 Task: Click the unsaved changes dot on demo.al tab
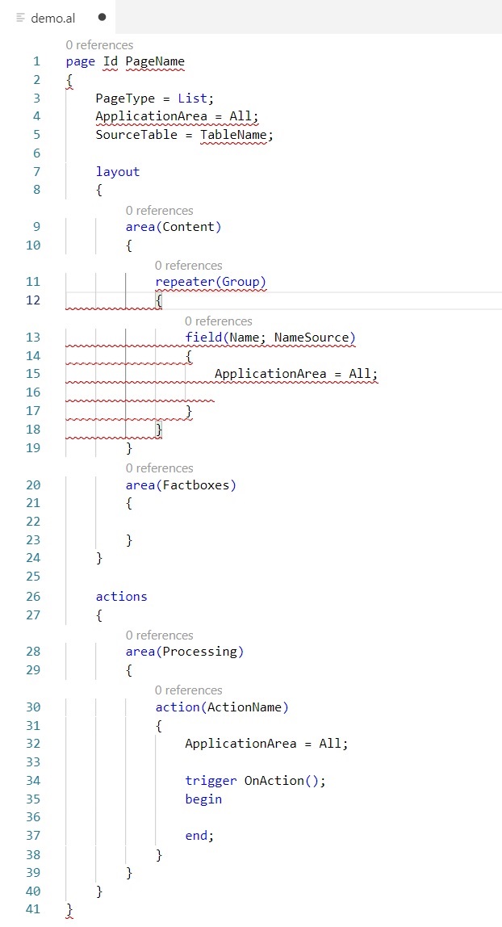[102, 17]
